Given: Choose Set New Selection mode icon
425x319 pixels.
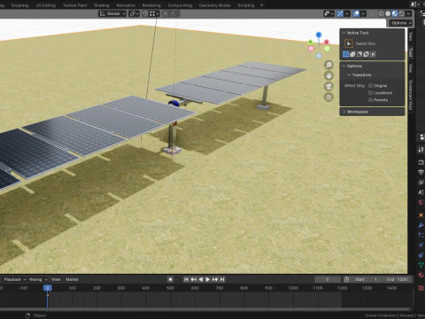Looking at the screenshot, I should (345, 54).
